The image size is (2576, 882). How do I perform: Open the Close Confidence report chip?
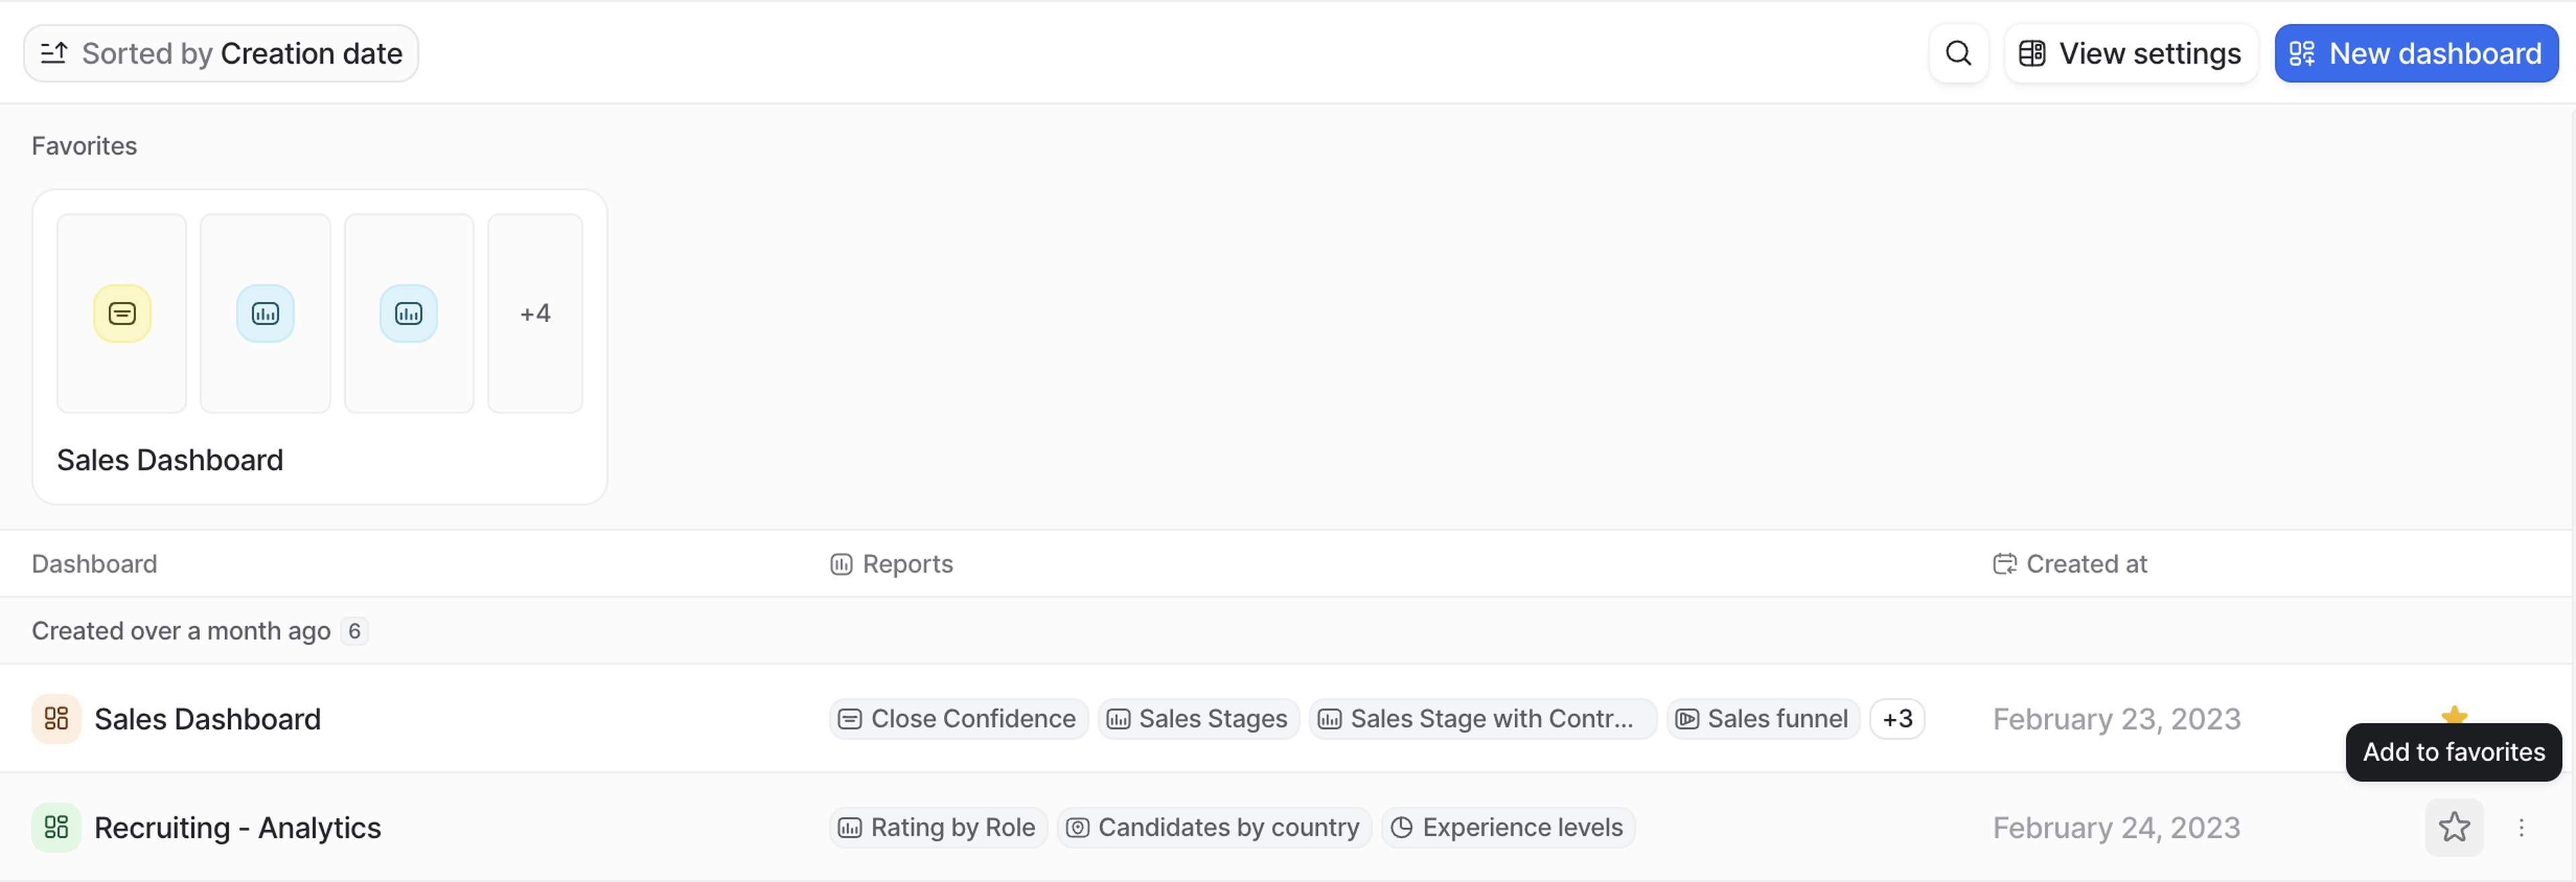pos(958,719)
